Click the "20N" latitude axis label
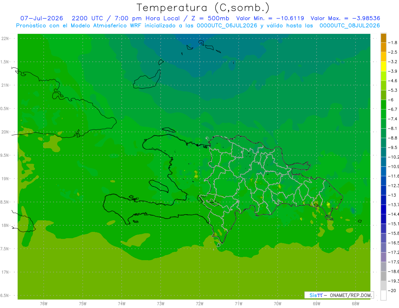 click(5, 132)
